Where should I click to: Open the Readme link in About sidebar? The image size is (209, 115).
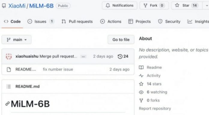pos(150,68)
